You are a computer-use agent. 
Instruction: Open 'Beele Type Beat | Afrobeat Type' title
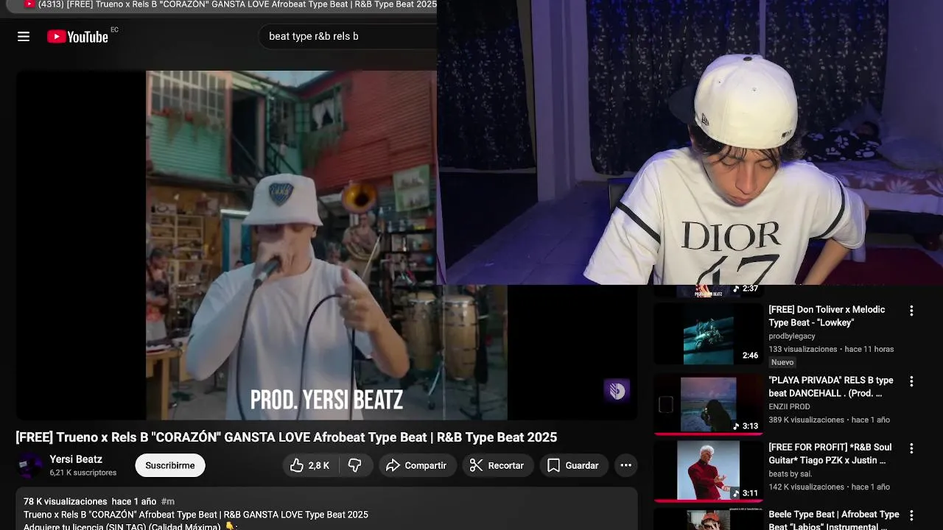pyautogui.click(x=834, y=519)
